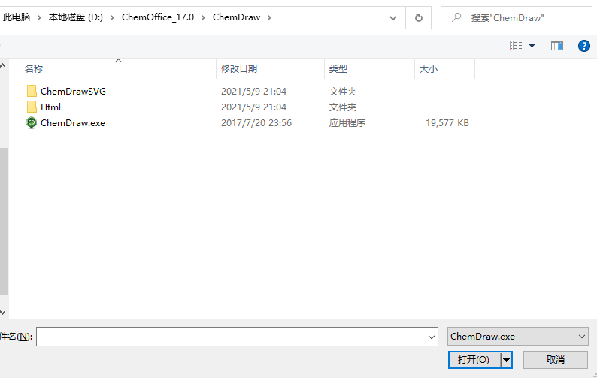Click navigation pane scrollbar up arrow
Viewport: 597px width, 378px height.
(x=3, y=66)
